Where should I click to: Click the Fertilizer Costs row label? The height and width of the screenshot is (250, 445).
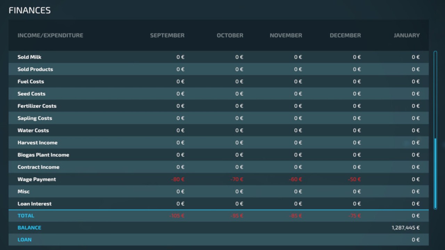(x=37, y=106)
